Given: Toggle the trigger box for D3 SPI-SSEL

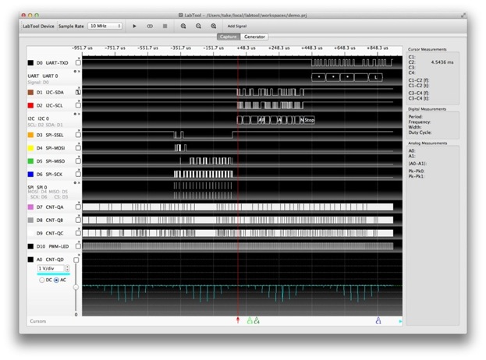Looking at the screenshot, I should [x=78, y=136].
